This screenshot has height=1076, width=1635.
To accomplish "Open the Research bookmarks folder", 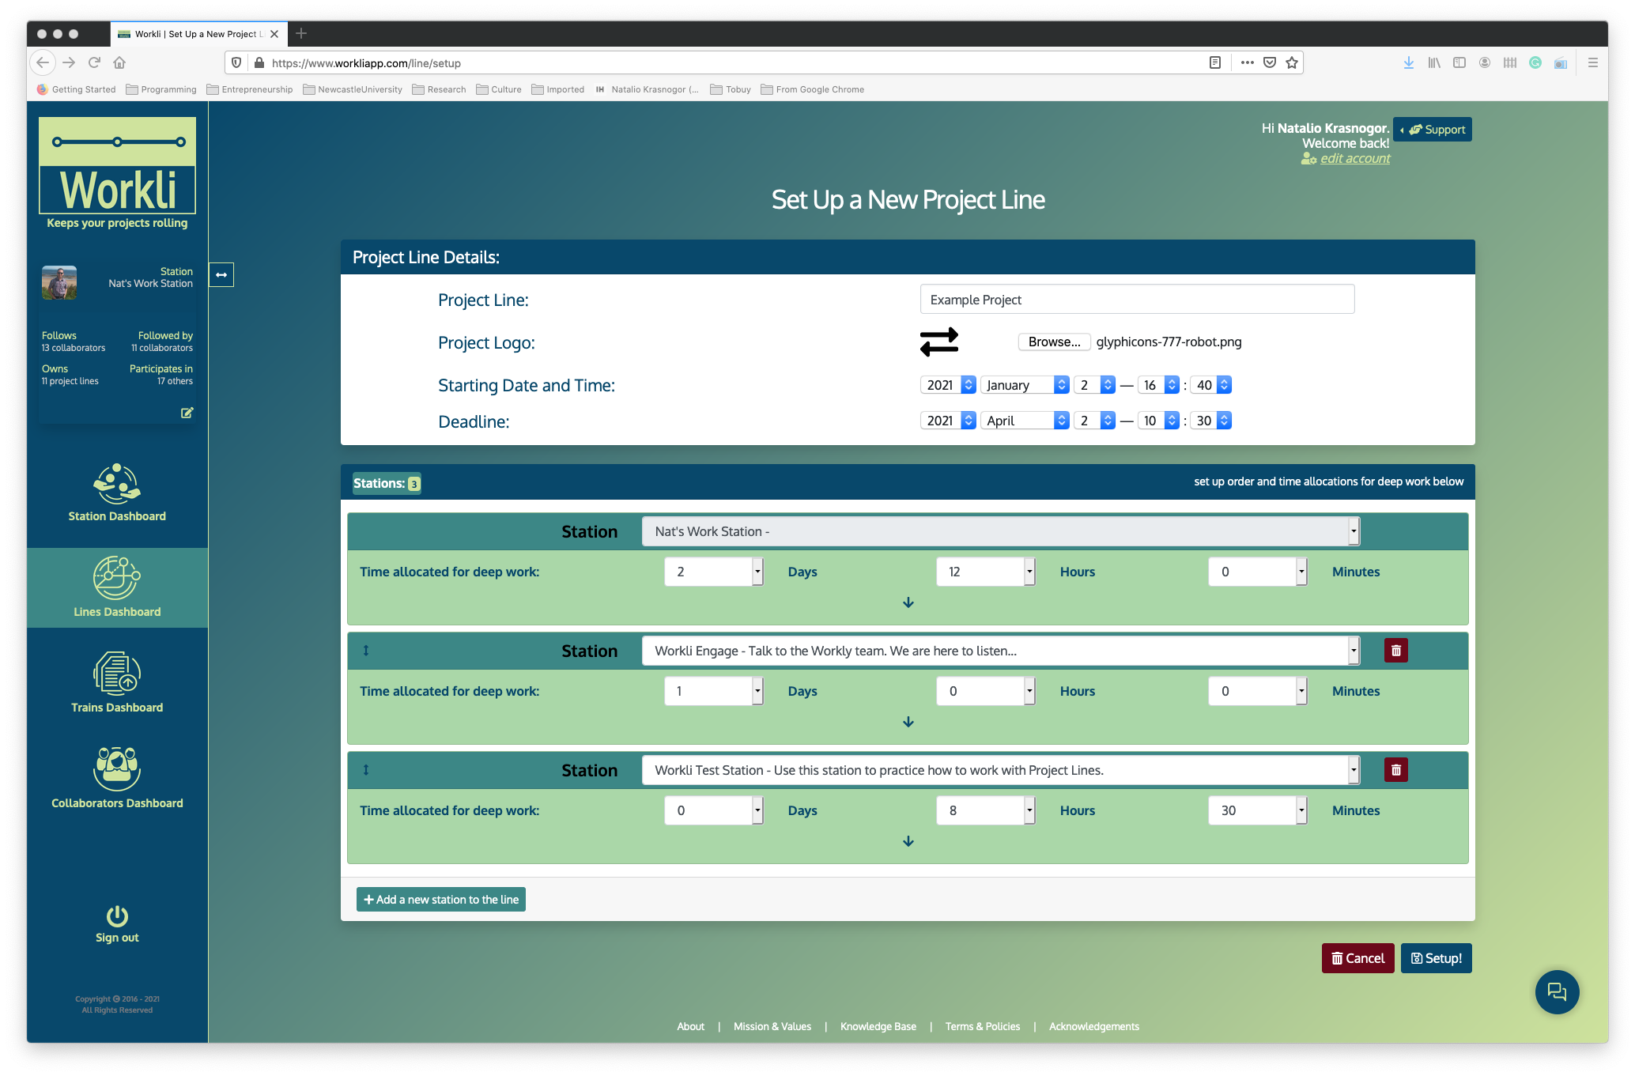I will pyautogui.click(x=439, y=89).
